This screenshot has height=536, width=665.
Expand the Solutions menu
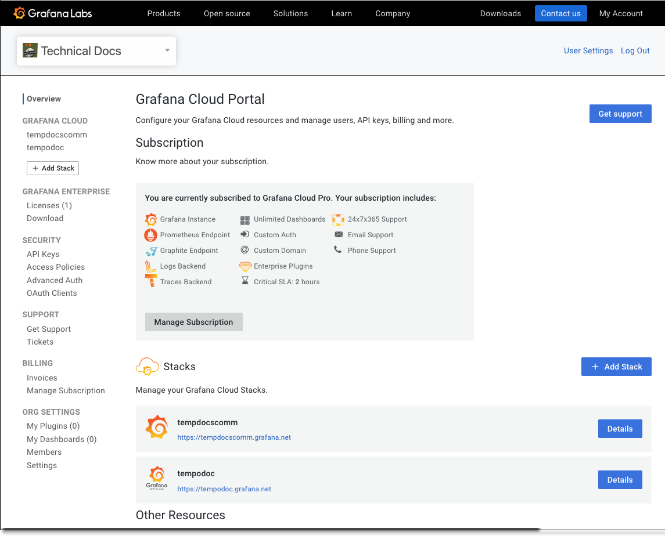290,13
